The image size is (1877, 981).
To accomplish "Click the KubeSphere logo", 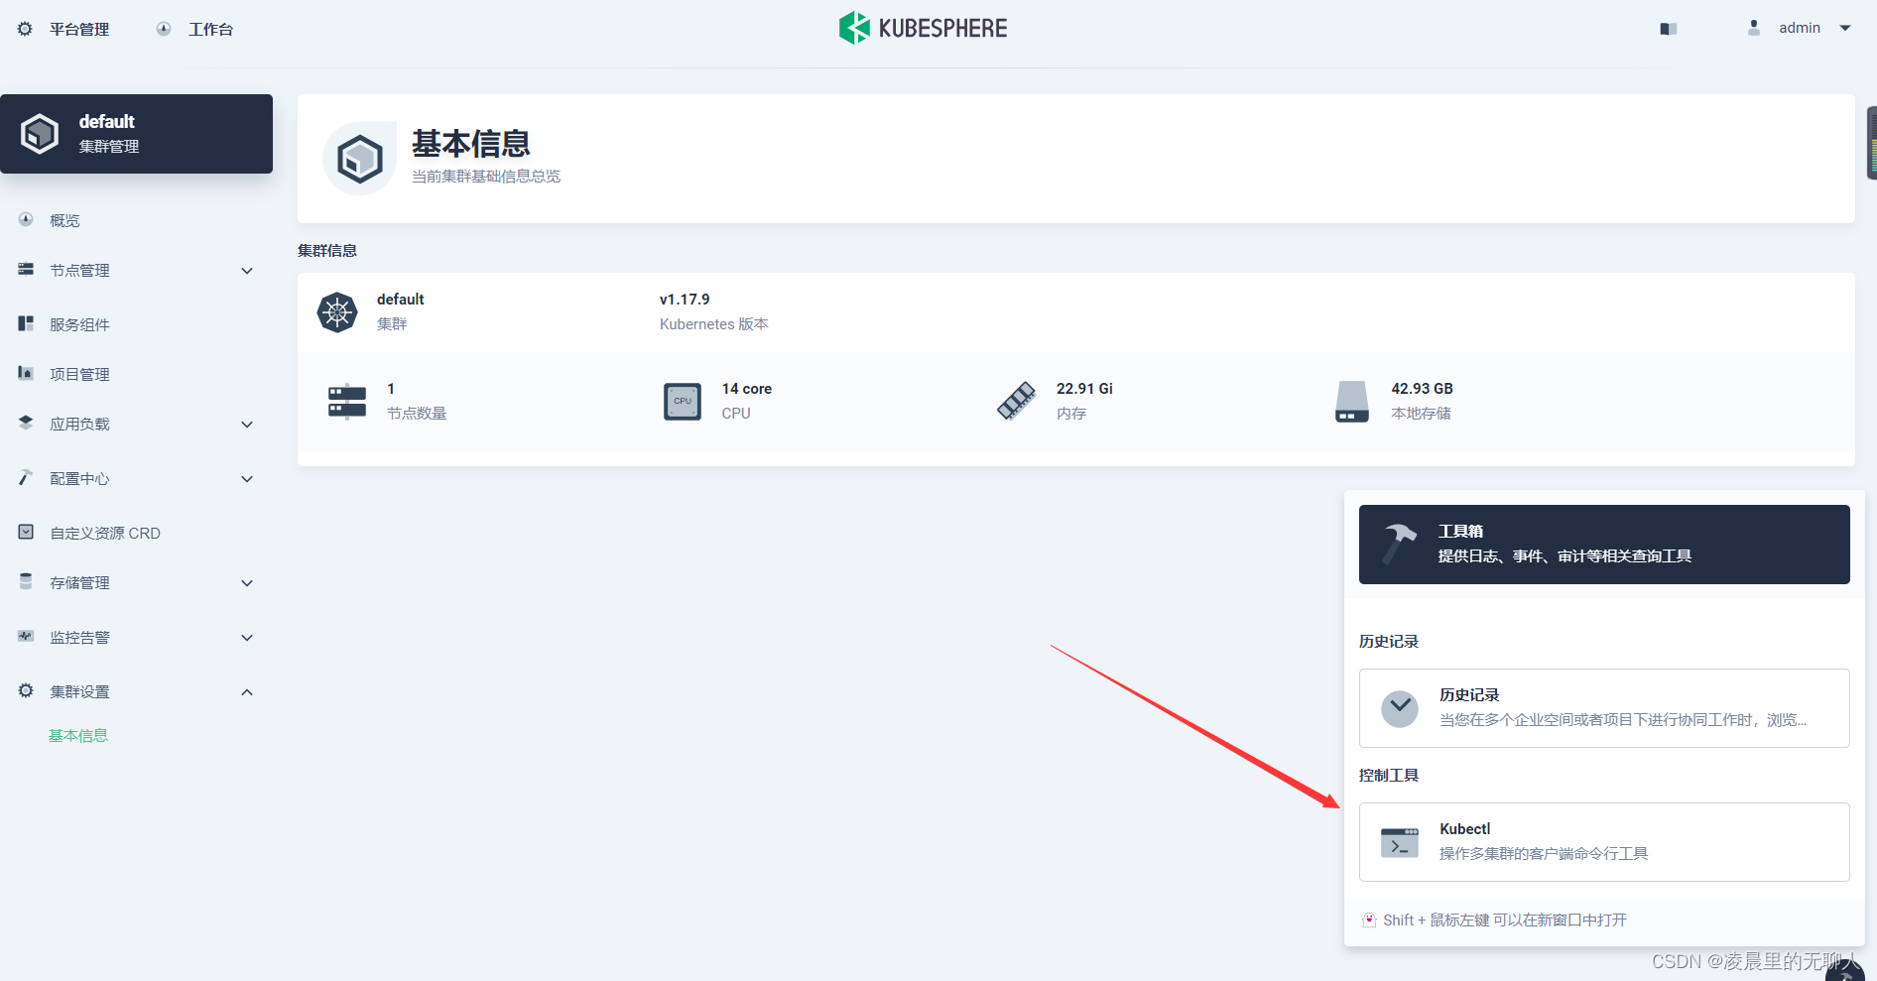I will (923, 28).
